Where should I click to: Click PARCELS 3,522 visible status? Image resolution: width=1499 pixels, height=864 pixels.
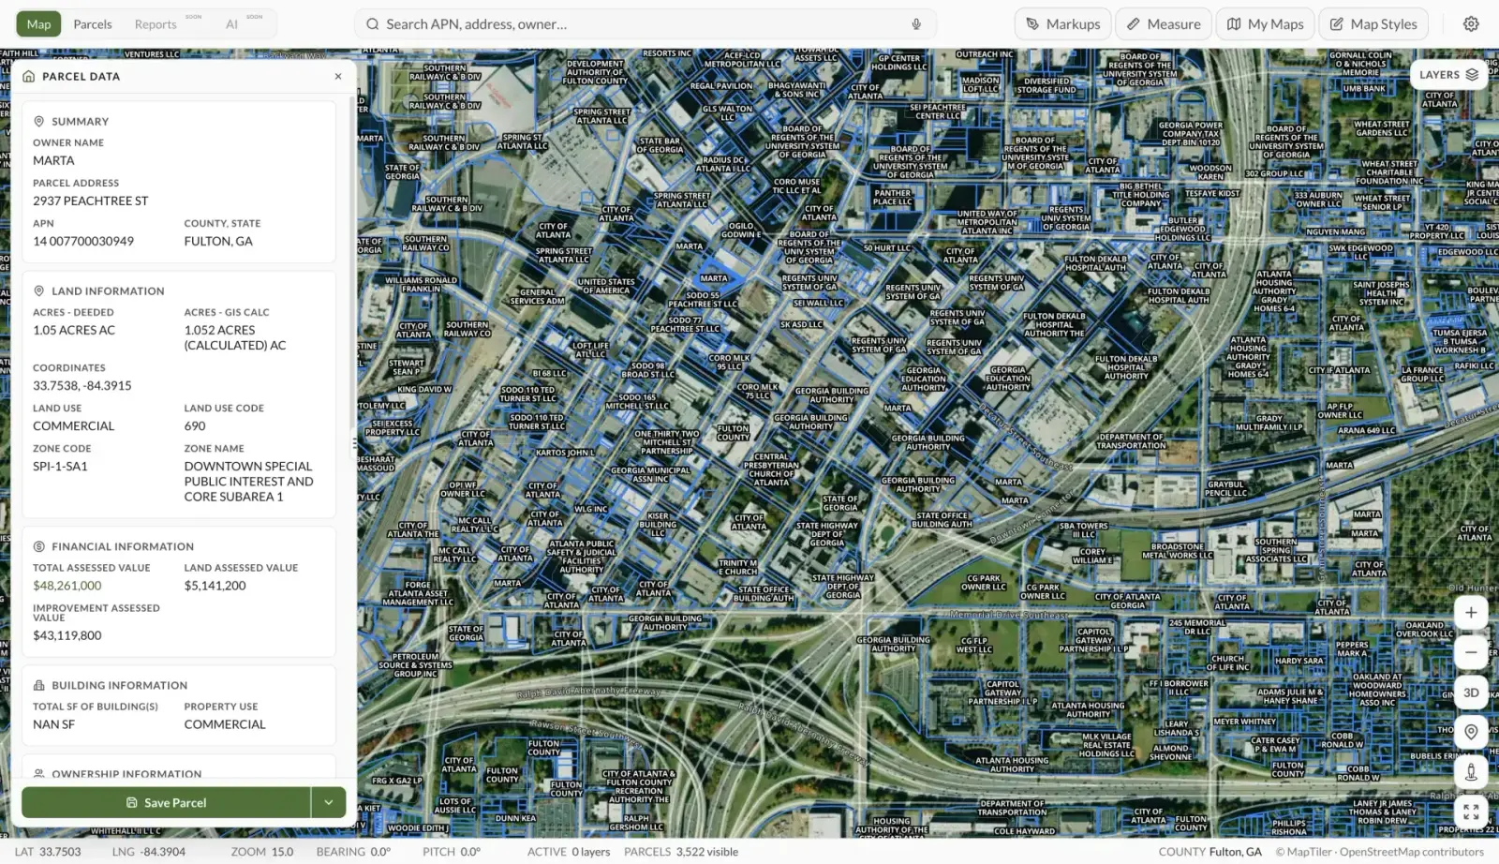(681, 852)
